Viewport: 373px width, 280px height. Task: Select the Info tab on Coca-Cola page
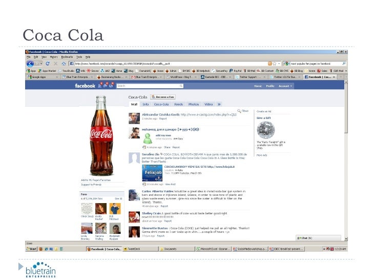pyautogui.click(x=146, y=104)
